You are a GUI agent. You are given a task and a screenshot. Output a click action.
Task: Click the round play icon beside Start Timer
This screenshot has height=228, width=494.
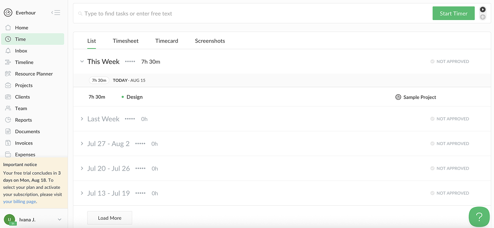click(x=483, y=10)
